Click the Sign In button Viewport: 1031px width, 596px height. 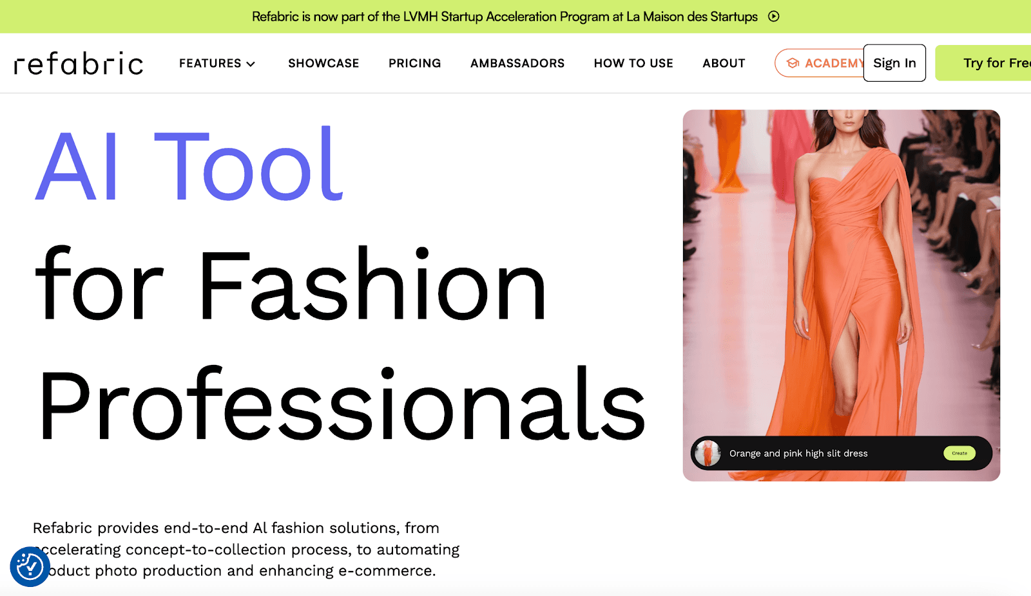pos(894,63)
